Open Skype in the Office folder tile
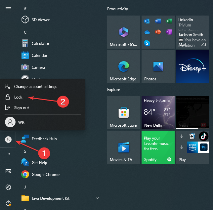 click(x=147, y=43)
